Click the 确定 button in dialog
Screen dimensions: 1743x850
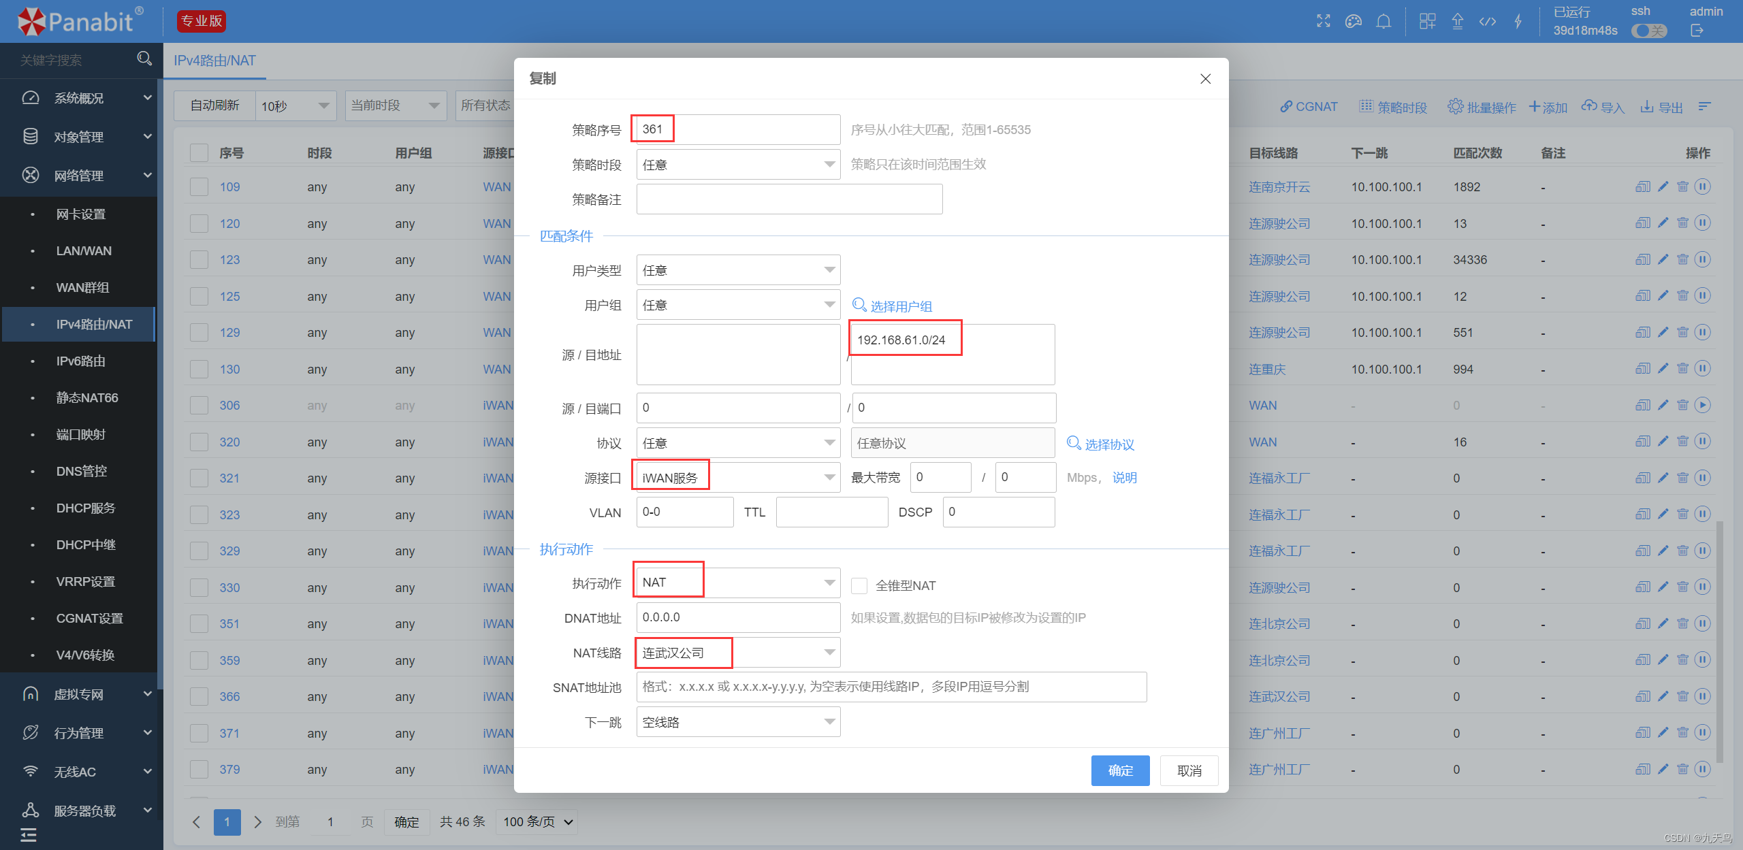click(1120, 770)
